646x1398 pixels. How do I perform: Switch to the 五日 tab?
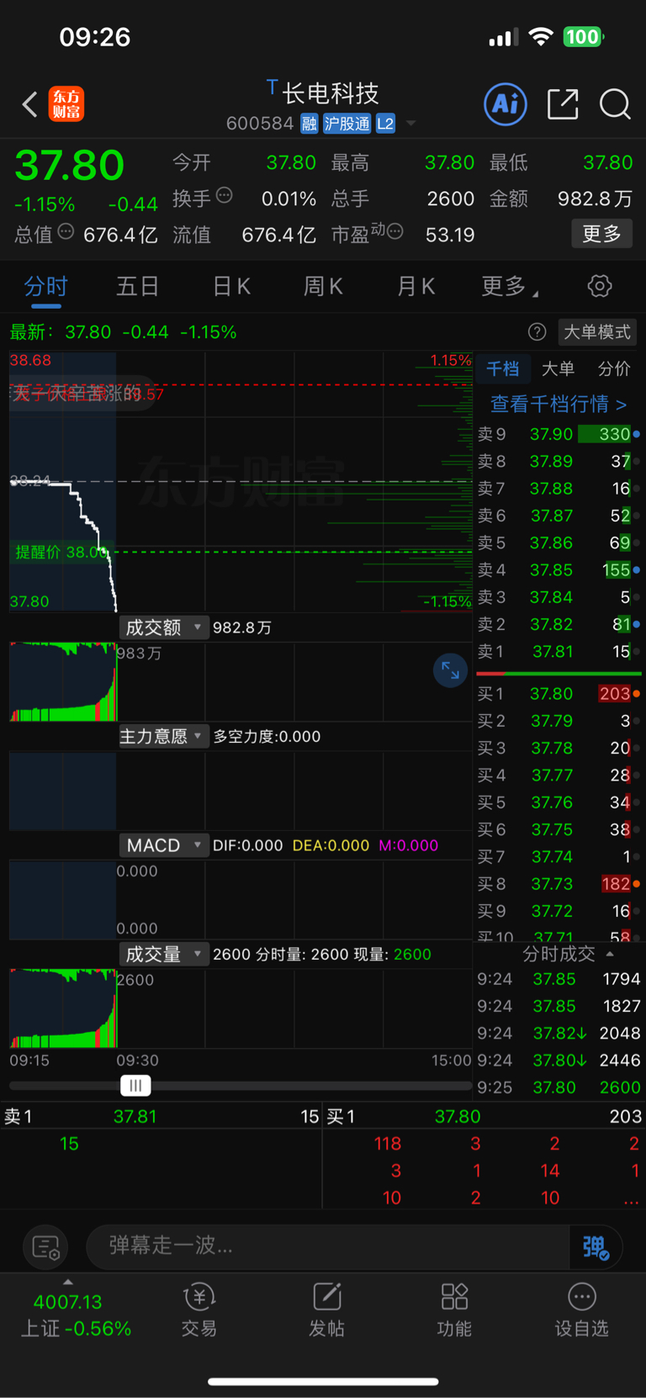[137, 287]
